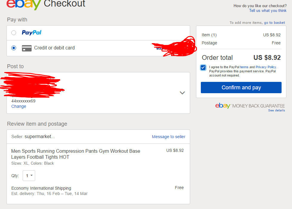Click the eBay Money Back Guarantee logo

(250, 106)
